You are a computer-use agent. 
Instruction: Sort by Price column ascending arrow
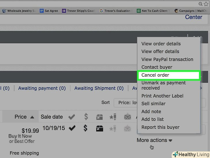(x=32, y=117)
